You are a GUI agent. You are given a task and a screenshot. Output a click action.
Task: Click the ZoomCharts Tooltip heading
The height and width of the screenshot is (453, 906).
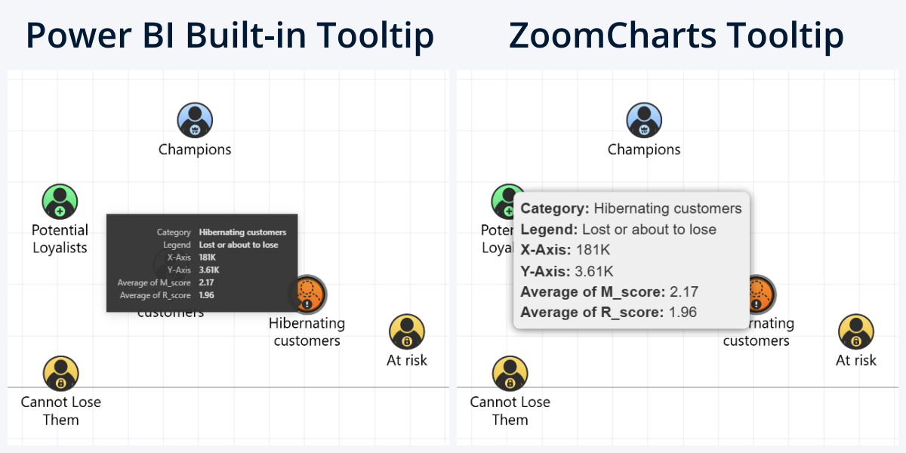[676, 35]
